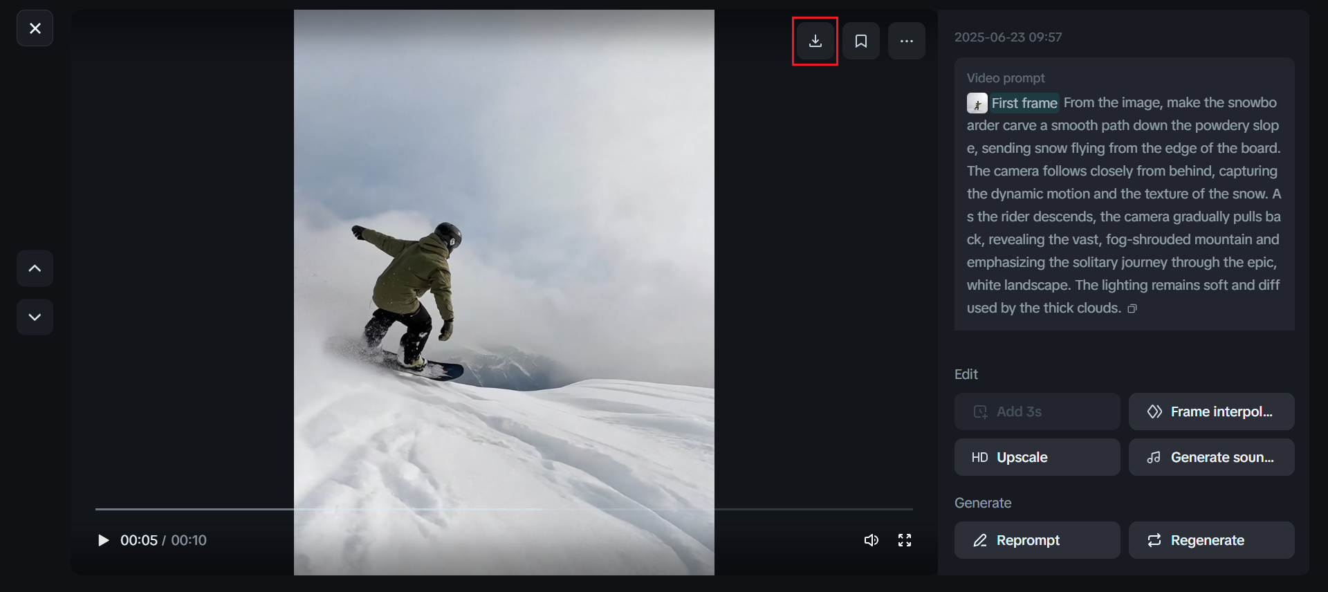The width and height of the screenshot is (1328, 592).
Task: Click the Video prompt heading
Action: tap(1006, 78)
